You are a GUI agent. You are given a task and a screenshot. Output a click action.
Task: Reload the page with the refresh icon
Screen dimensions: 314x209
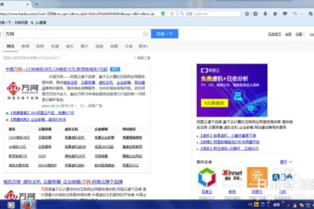172,14
